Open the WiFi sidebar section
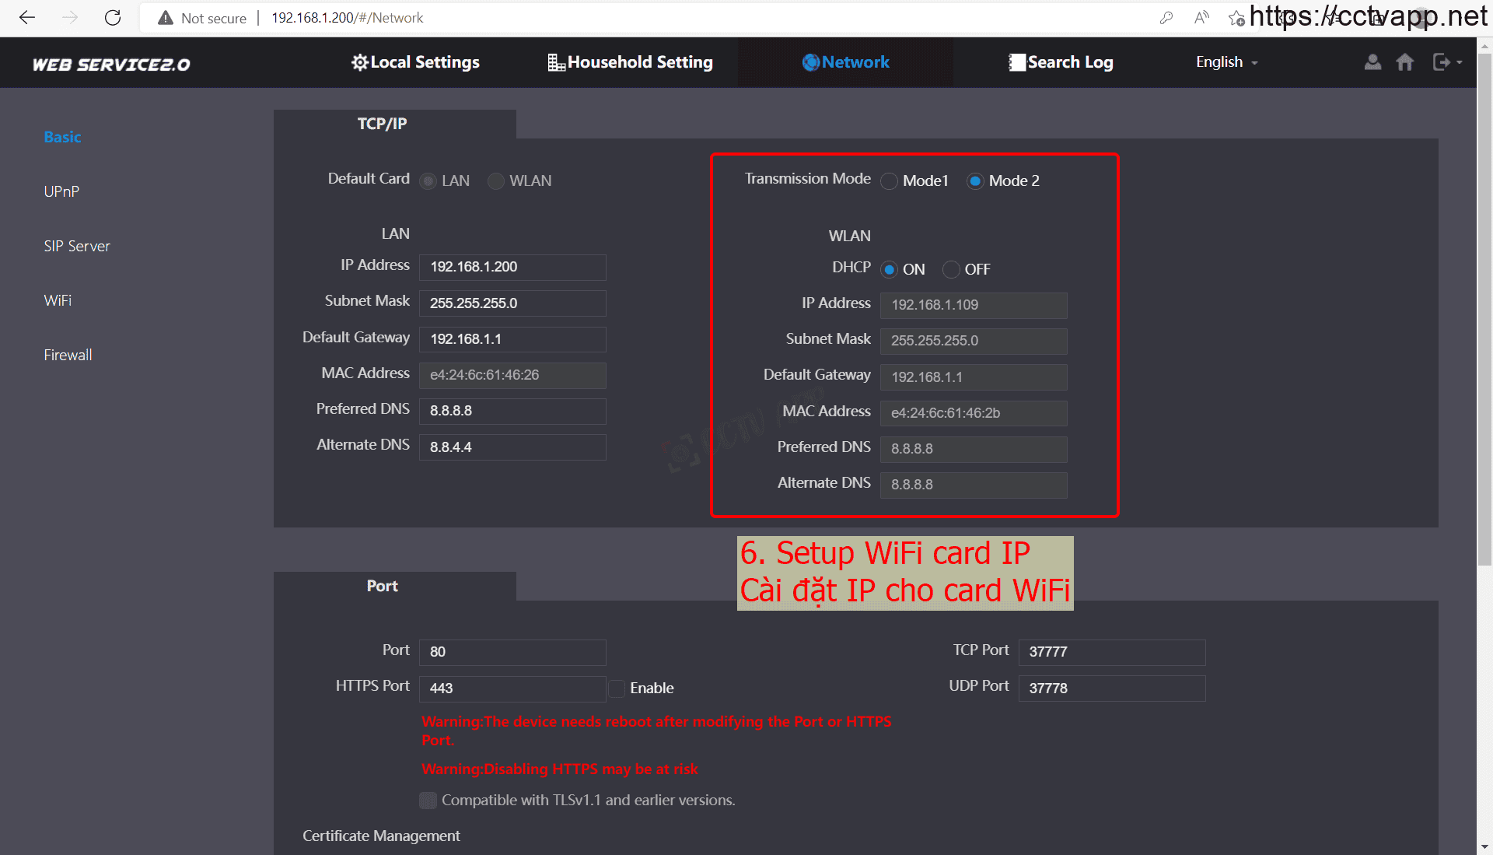 (58, 300)
